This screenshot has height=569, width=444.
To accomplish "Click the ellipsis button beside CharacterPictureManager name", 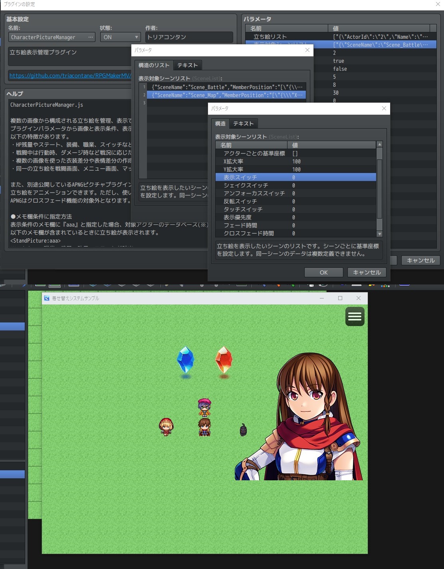I will point(91,37).
